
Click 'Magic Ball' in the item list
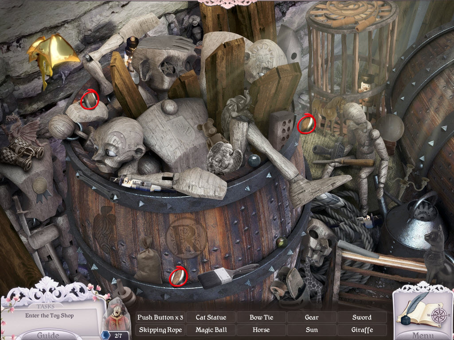pos(211,330)
